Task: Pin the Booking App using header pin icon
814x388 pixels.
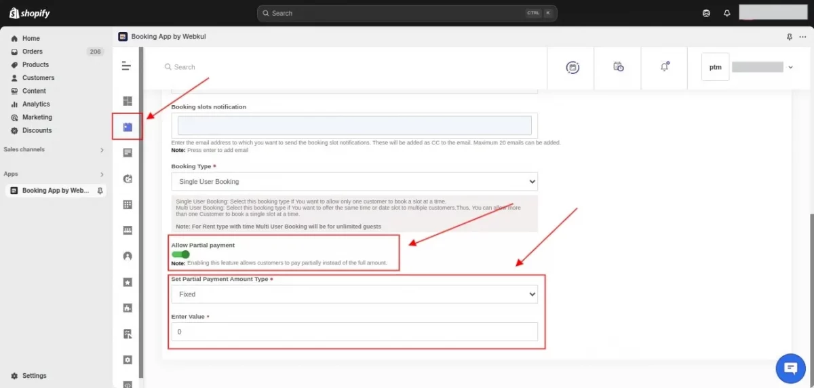Action: point(789,37)
